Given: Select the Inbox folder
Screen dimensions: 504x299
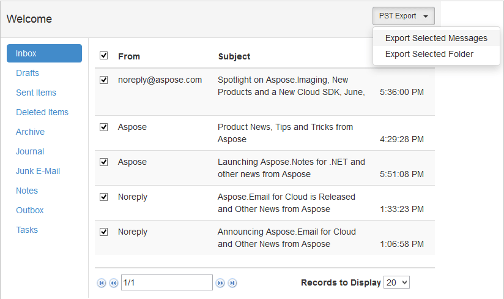Looking at the screenshot, I should click(45, 53).
